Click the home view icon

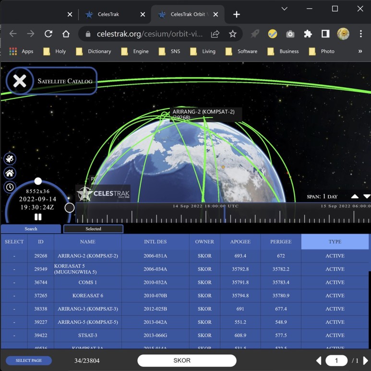click(10, 173)
